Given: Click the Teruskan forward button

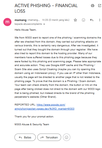Looking at the screenshot, I should [x=49, y=137].
